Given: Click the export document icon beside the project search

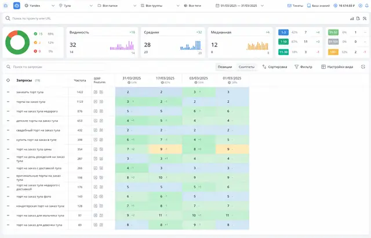Looking at the screenshot, I should click(358, 18).
